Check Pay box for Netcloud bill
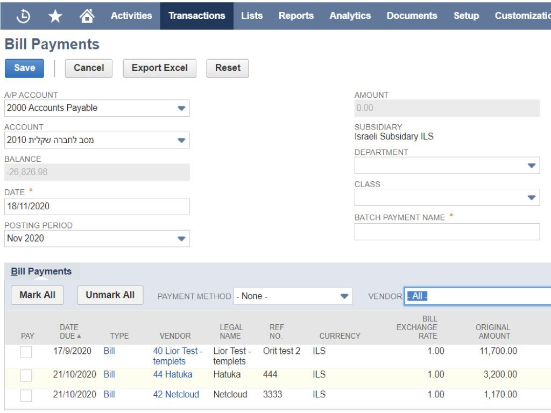This screenshot has height=413, width=551. point(26,395)
